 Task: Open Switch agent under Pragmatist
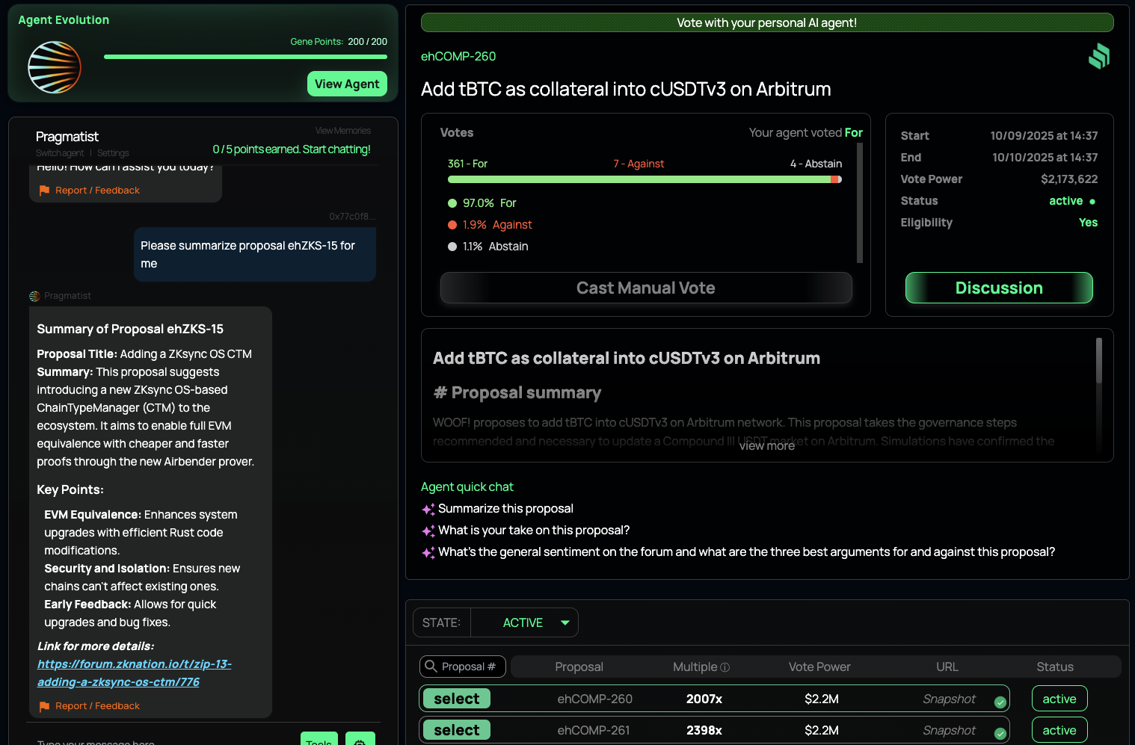click(60, 153)
